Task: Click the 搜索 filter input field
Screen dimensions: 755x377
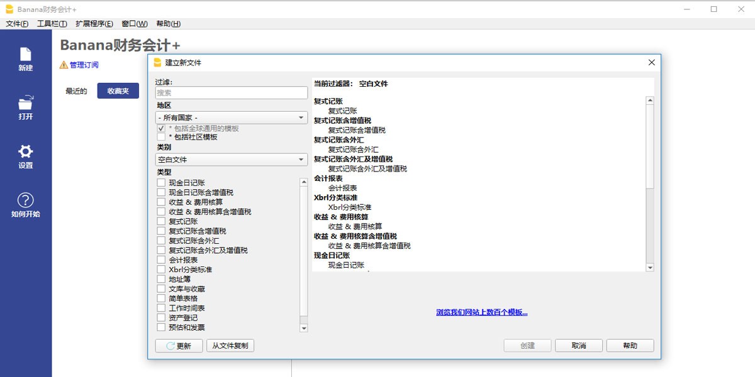Action: tap(231, 92)
